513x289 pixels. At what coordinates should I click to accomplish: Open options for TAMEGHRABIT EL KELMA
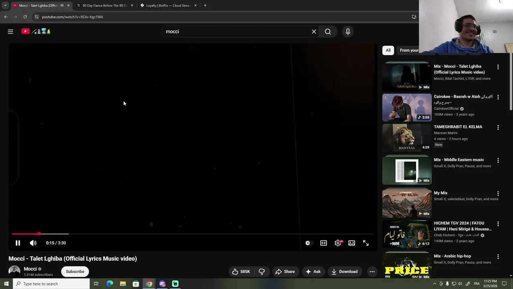[x=498, y=127]
